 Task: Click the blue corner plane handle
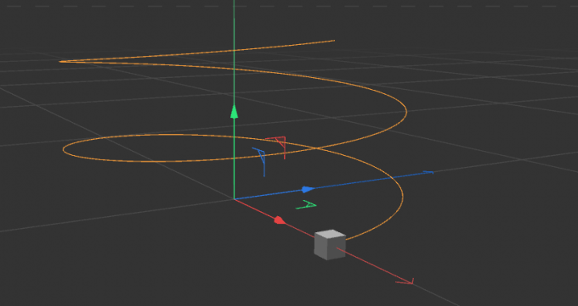click(260, 161)
